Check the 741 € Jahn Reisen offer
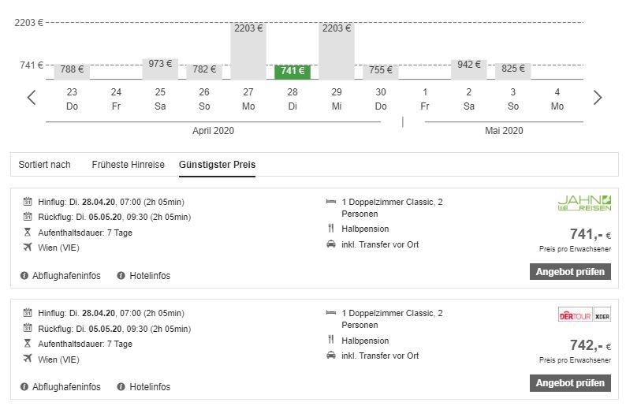 [x=570, y=272]
